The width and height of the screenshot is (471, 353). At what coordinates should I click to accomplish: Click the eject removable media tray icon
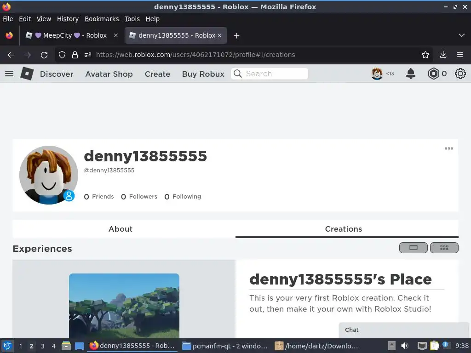pos(392,346)
